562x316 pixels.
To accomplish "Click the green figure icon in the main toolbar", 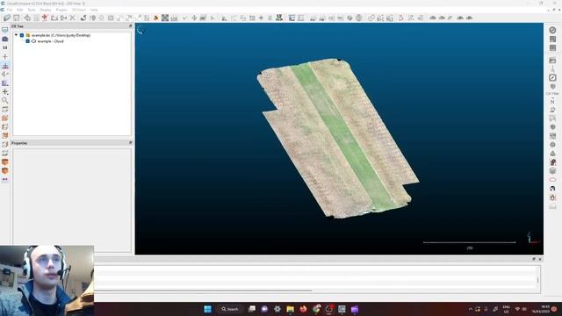I will [279, 18].
